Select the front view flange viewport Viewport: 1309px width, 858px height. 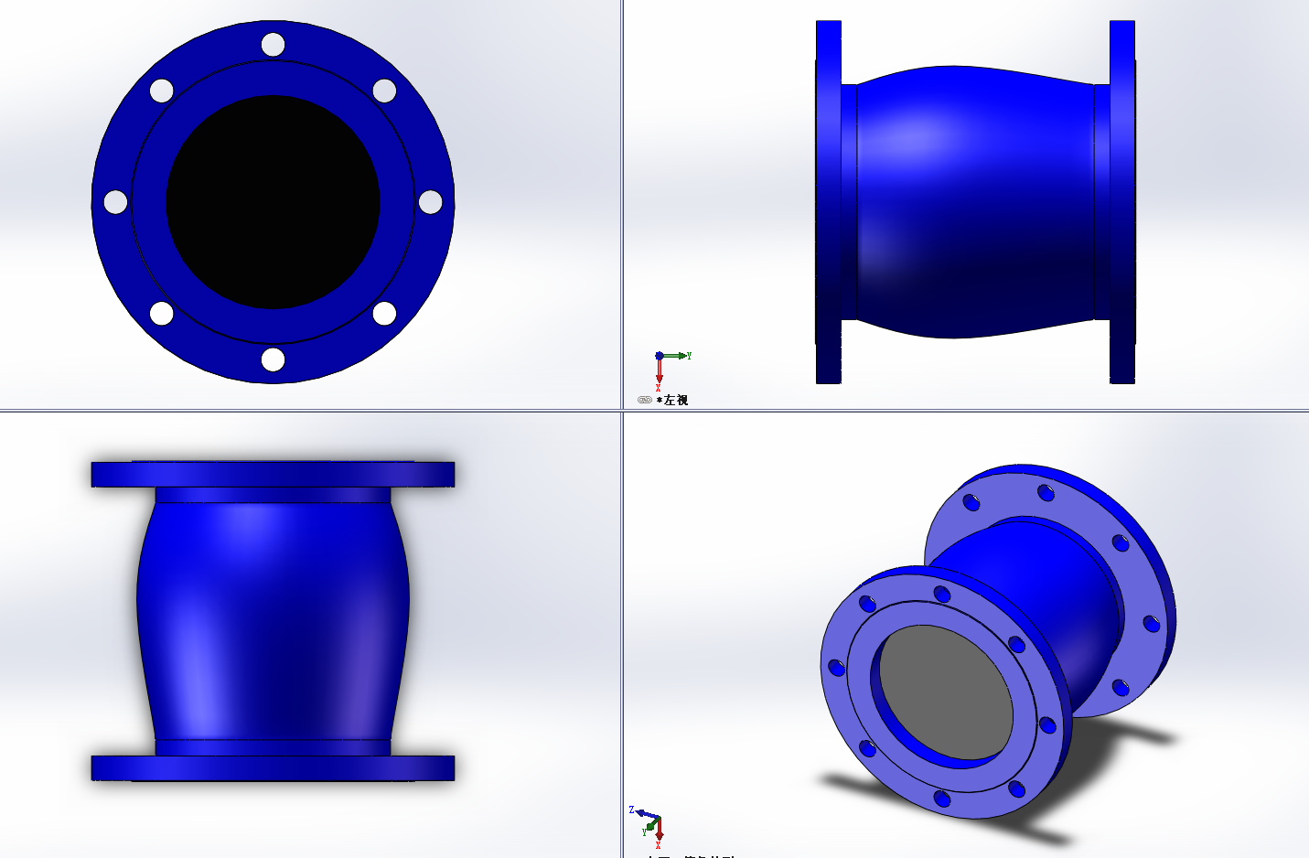(310, 204)
